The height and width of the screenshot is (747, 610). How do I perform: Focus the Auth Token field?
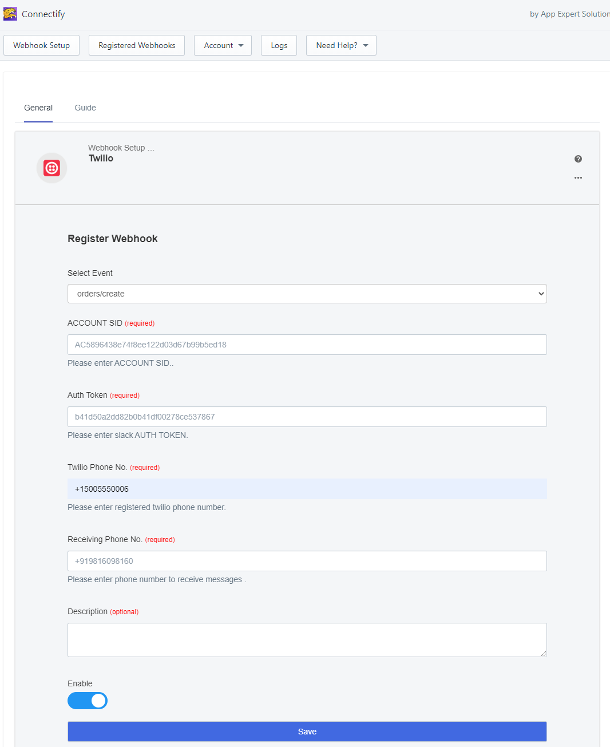click(307, 417)
